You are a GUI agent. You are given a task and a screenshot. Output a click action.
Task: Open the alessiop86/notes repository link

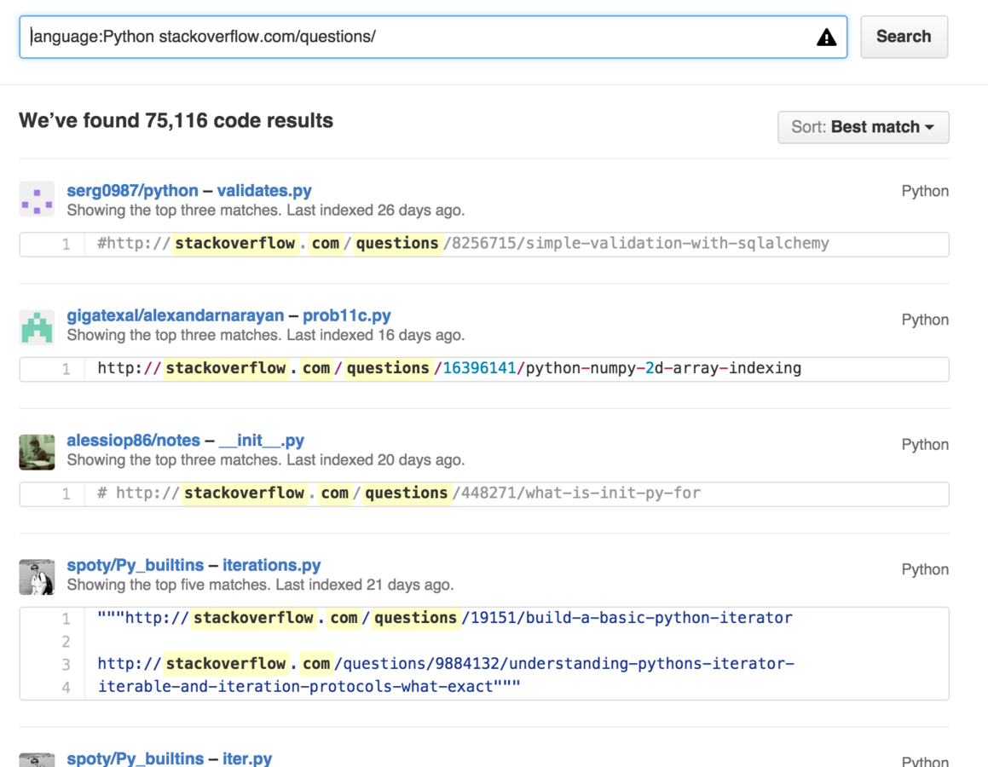click(x=134, y=440)
